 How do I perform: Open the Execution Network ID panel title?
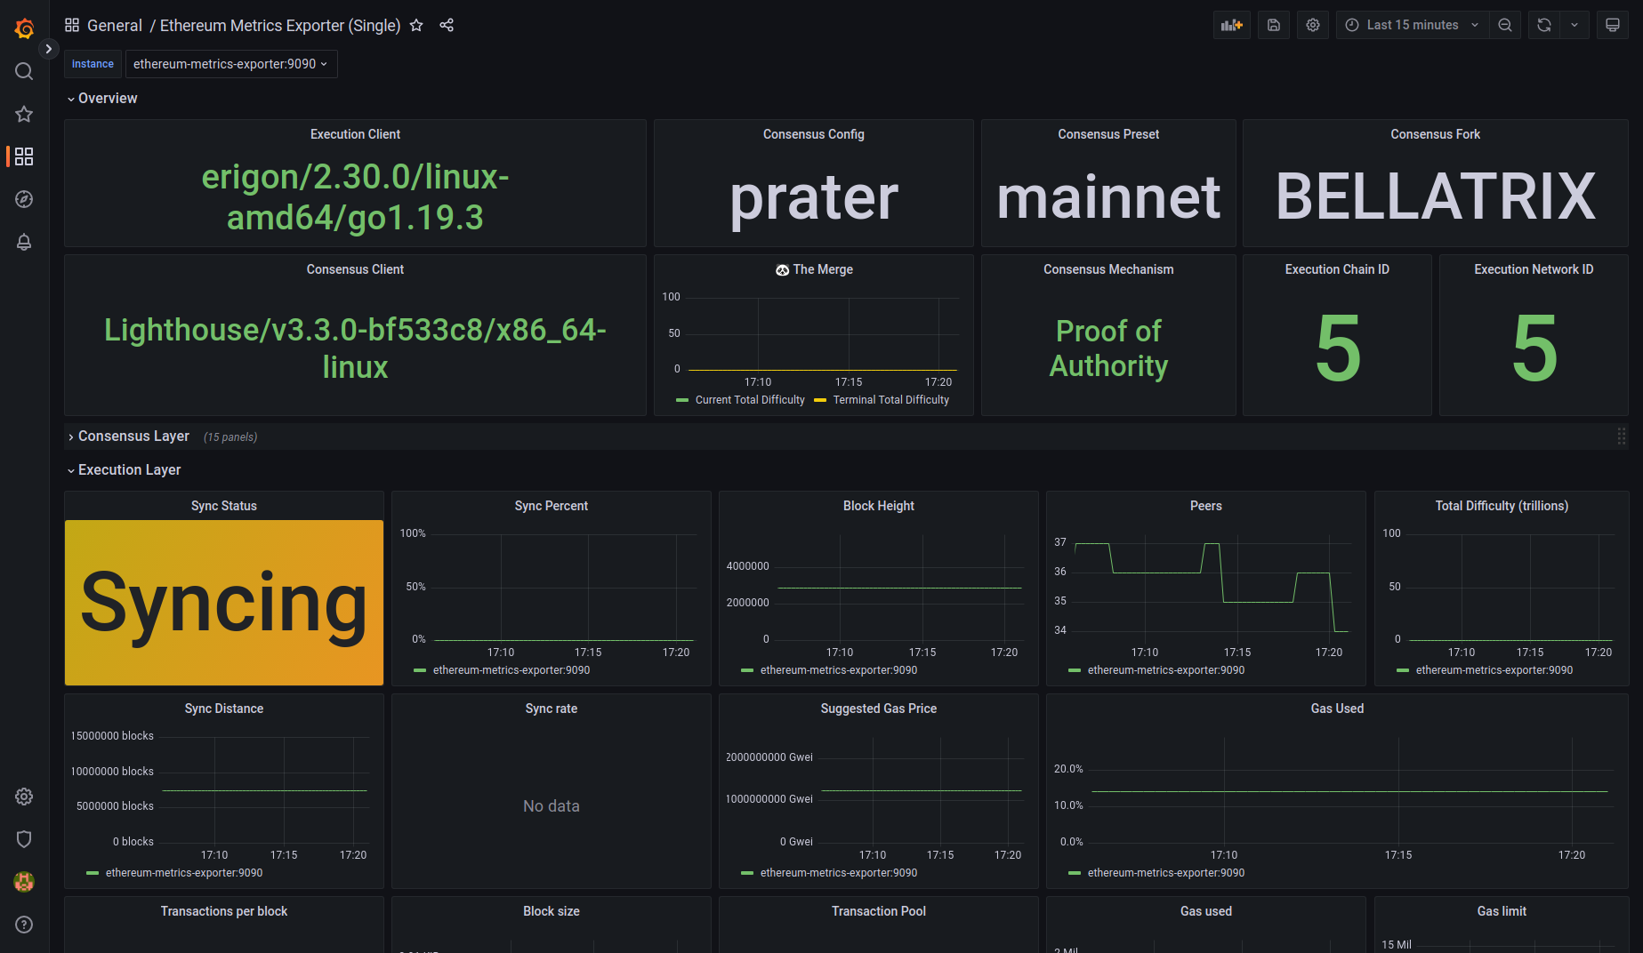tap(1534, 269)
